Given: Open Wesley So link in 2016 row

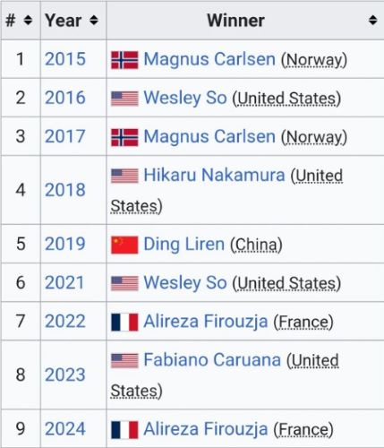Looking at the screenshot, I should tap(185, 98).
